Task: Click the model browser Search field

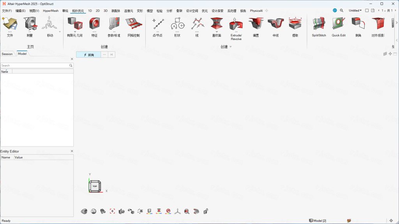Action: [34, 65]
